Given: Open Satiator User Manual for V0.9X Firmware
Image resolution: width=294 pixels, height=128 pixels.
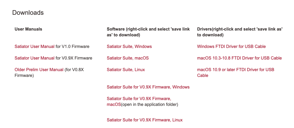Looking at the screenshot, I should (x=34, y=58).
